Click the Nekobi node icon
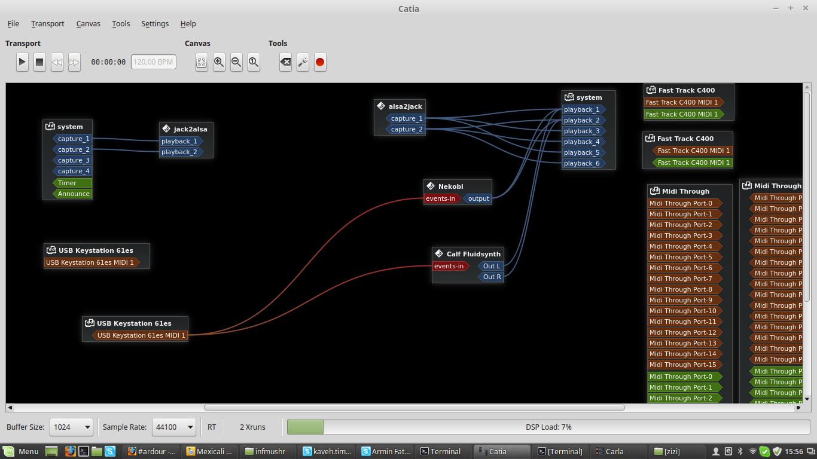 (431, 186)
